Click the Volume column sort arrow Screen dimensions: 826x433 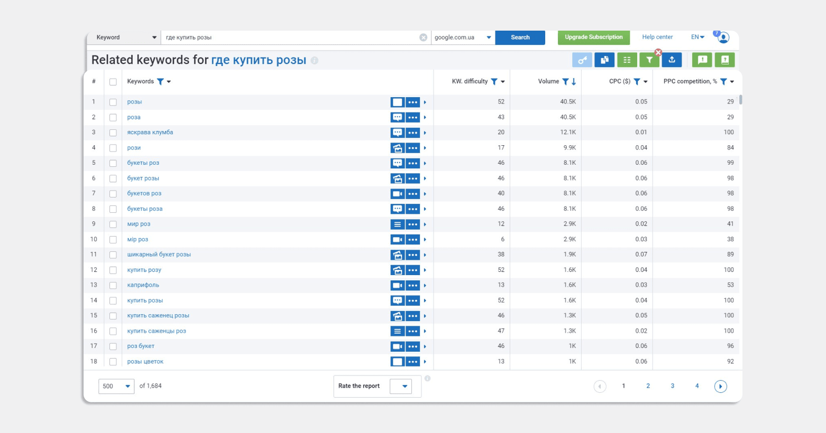[x=574, y=82]
